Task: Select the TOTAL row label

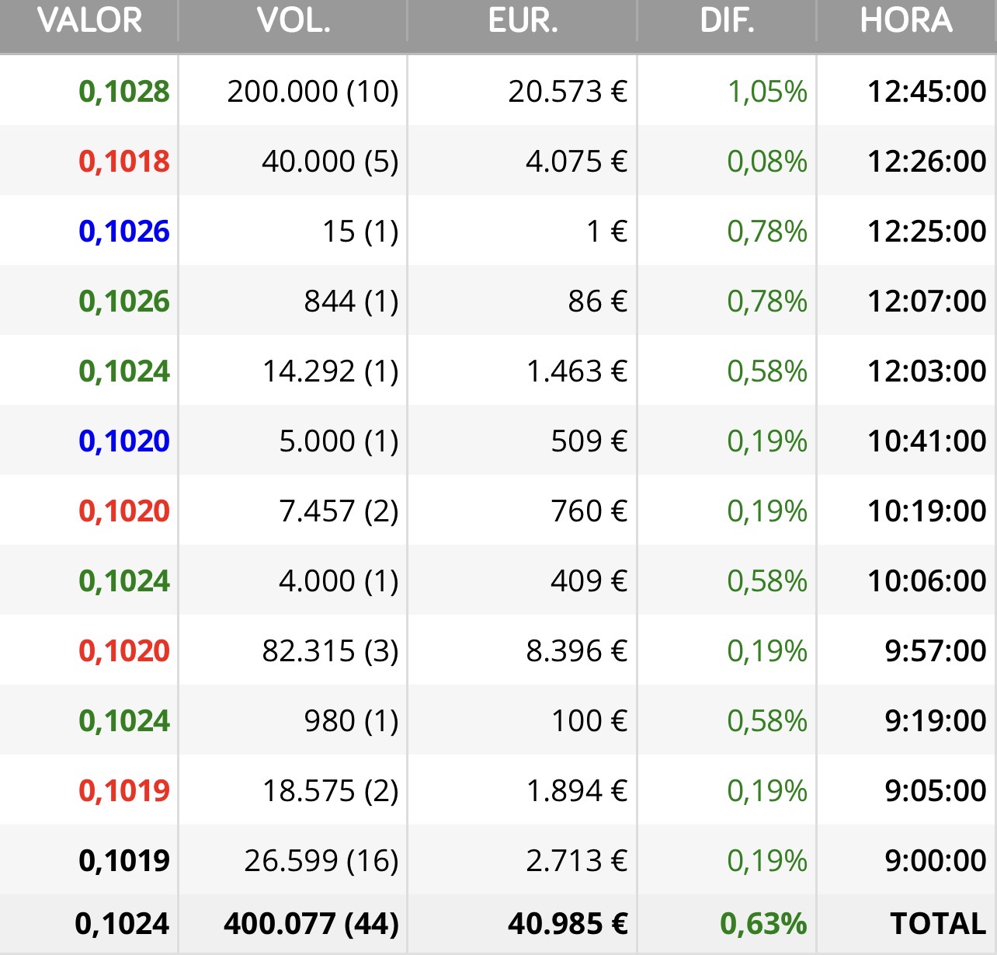Action: click(x=938, y=924)
